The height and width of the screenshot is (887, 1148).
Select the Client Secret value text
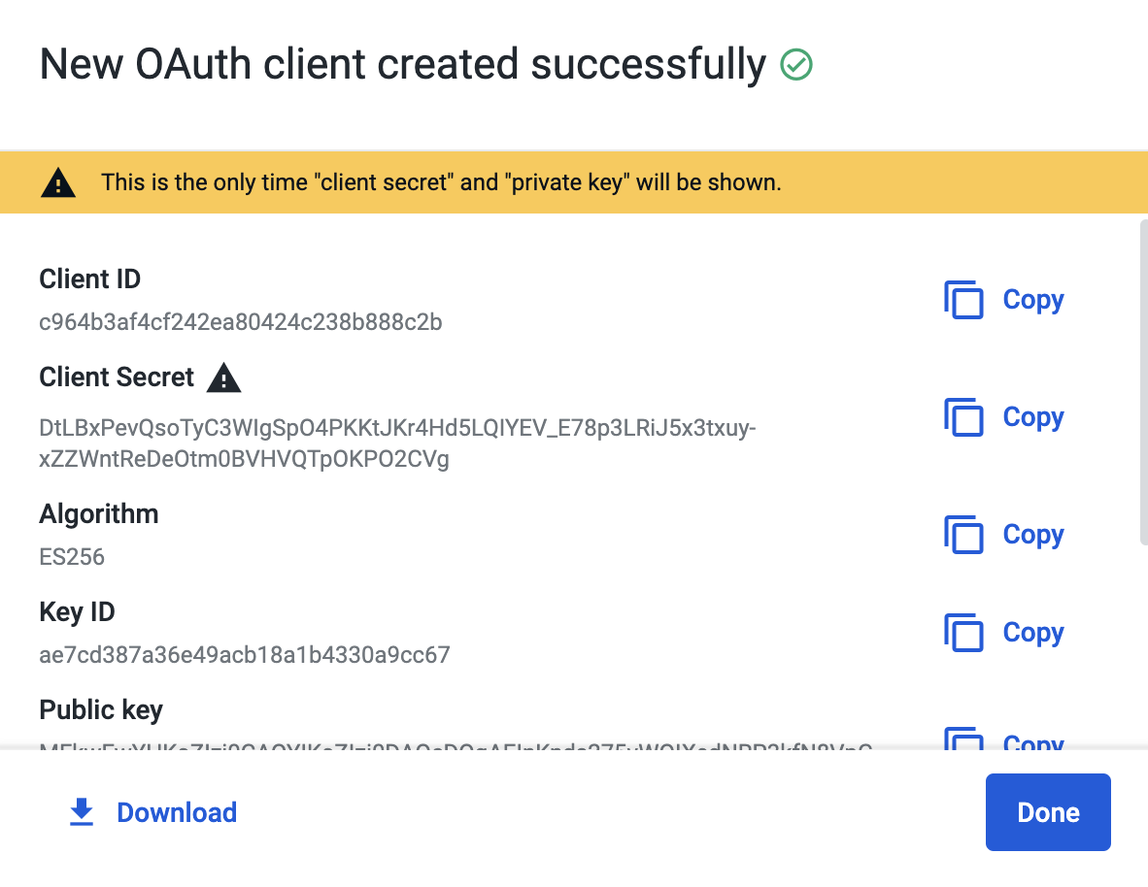397,443
